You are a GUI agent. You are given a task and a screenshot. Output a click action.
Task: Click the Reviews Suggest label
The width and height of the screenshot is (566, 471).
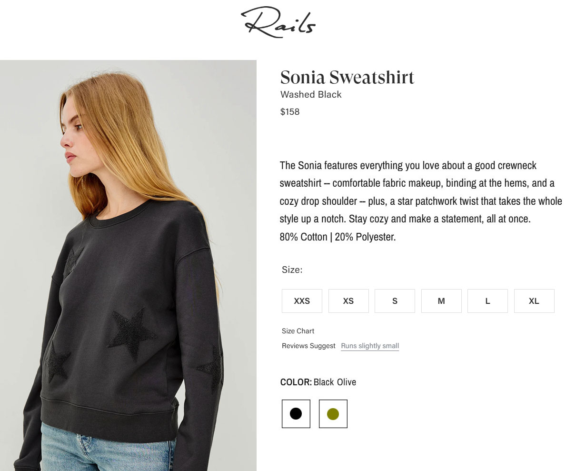(x=308, y=346)
